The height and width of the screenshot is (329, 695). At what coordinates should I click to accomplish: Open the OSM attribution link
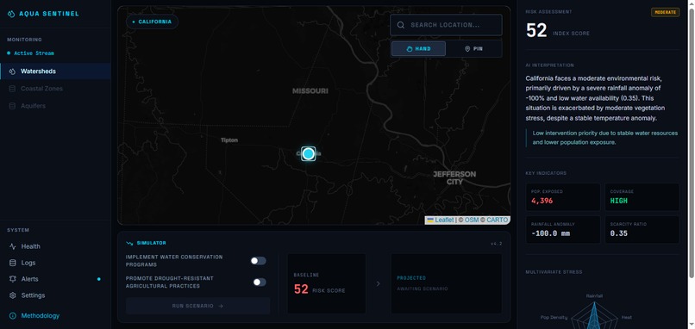(472, 220)
